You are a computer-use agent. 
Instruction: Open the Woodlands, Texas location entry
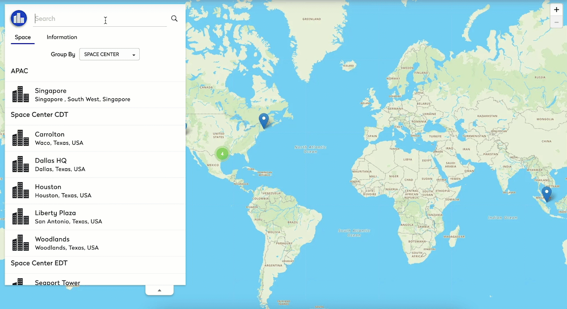tap(67, 243)
